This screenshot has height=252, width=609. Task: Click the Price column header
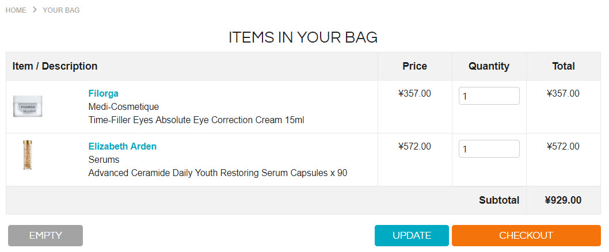click(415, 66)
